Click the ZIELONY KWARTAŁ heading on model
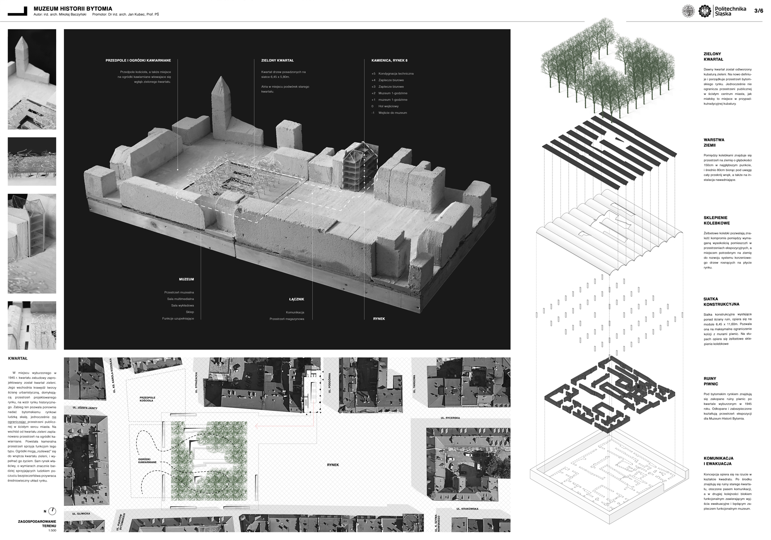771x540 pixels. click(277, 60)
